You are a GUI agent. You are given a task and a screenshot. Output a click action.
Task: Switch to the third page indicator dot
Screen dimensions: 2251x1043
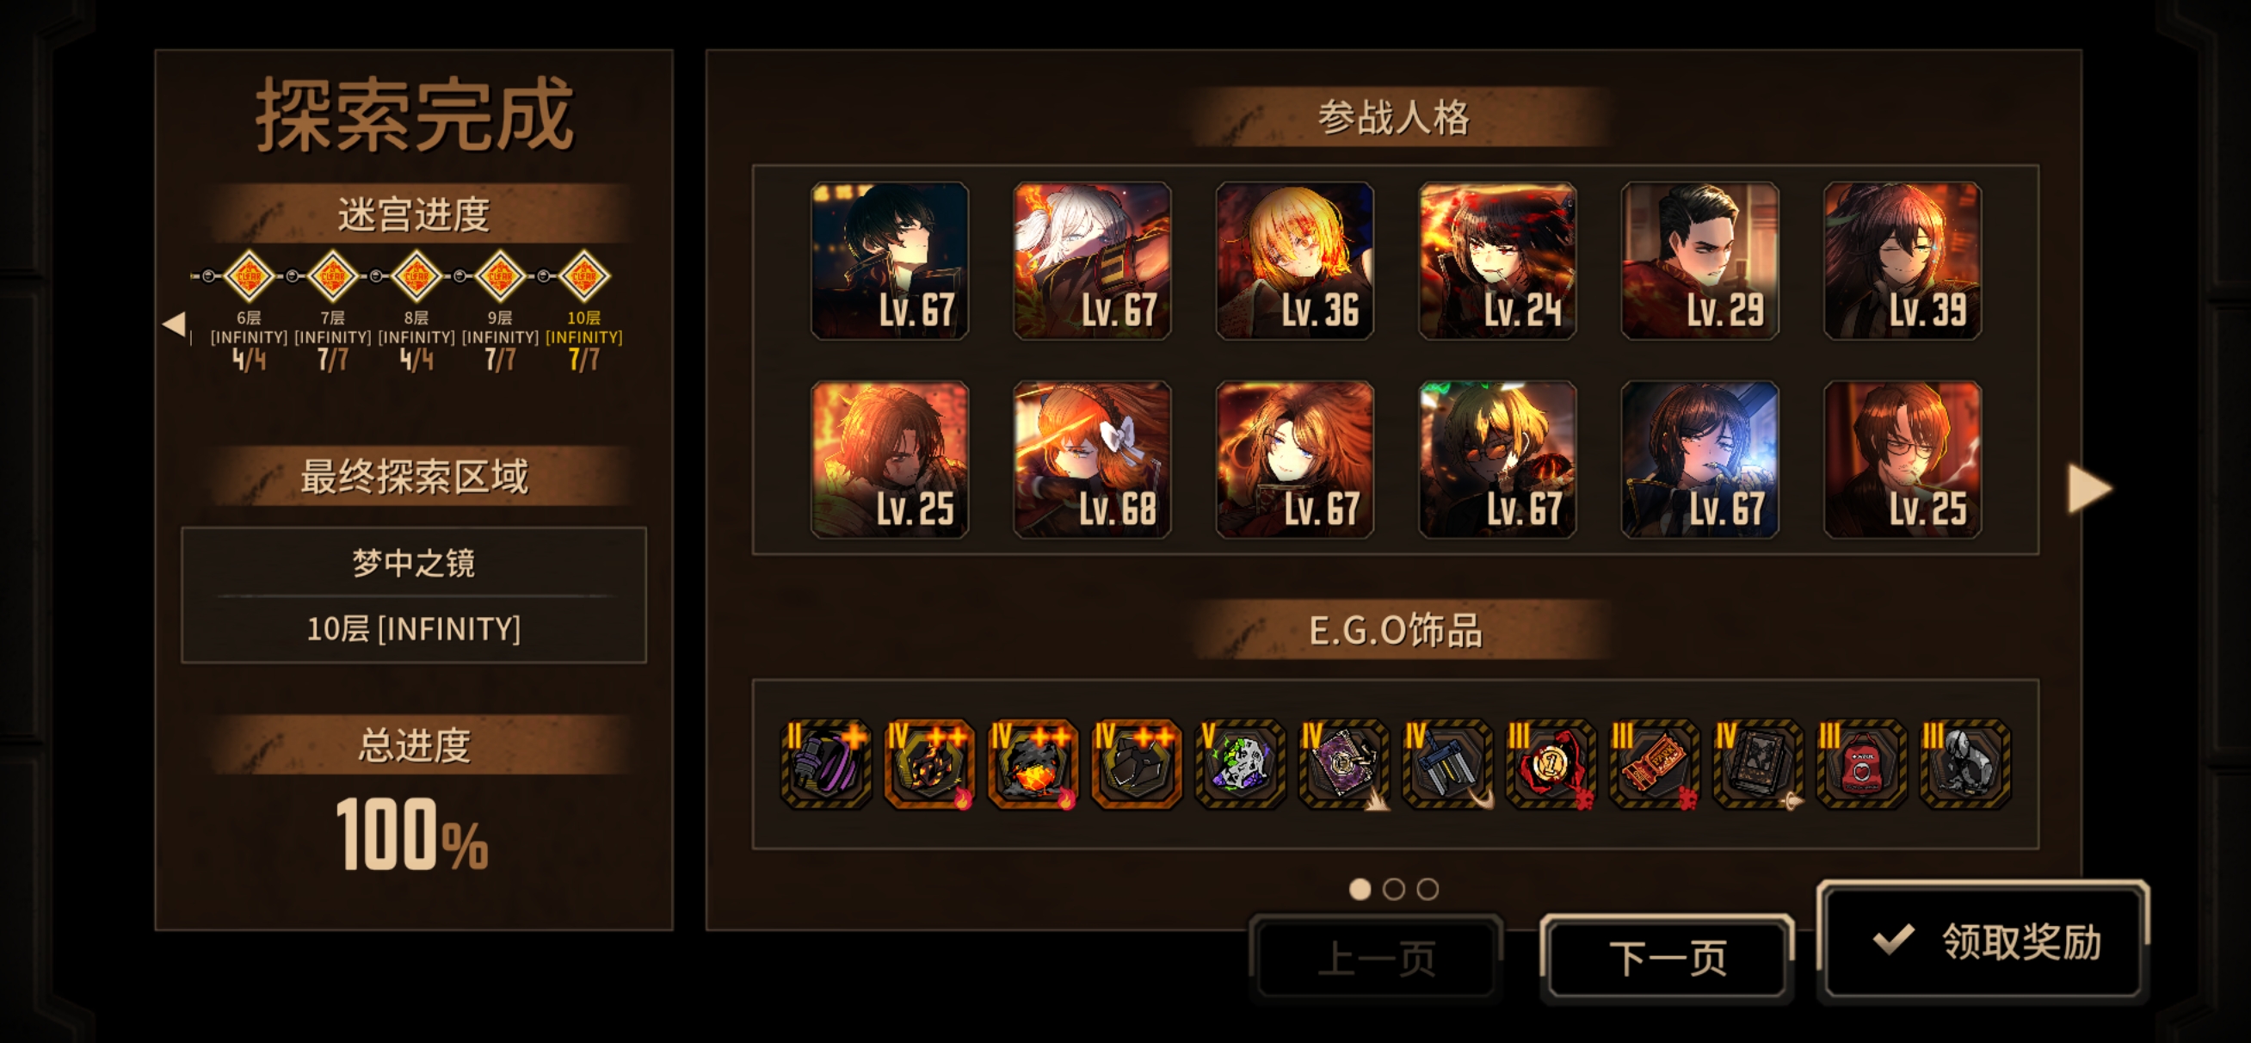(1428, 889)
